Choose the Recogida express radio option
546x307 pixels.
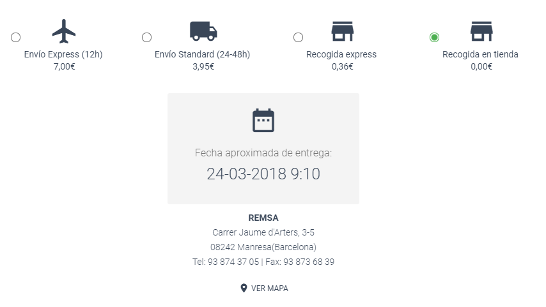[x=298, y=38]
